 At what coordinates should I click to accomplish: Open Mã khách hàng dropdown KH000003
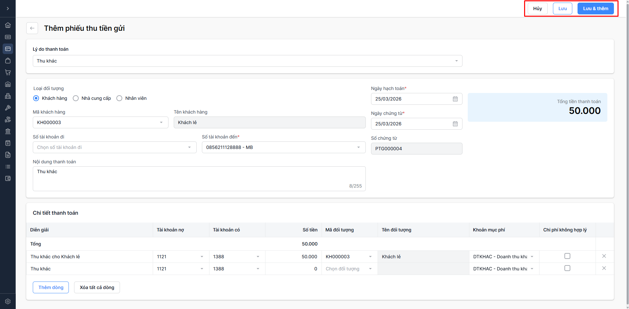tap(100, 122)
